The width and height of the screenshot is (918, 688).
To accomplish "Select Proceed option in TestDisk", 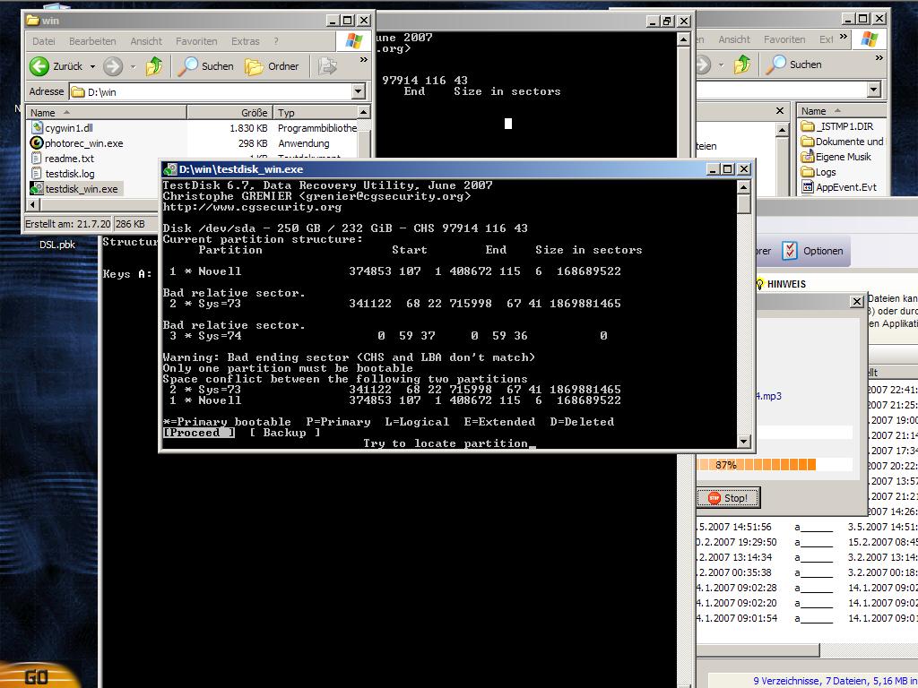I will (x=199, y=433).
